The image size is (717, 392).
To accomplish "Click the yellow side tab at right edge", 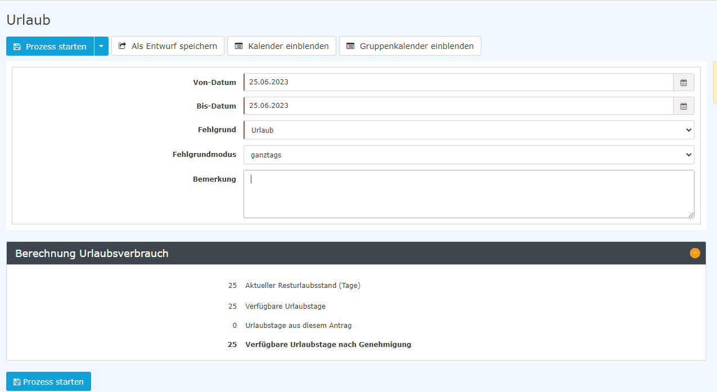I will pyautogui.click(x=715, y=82).
